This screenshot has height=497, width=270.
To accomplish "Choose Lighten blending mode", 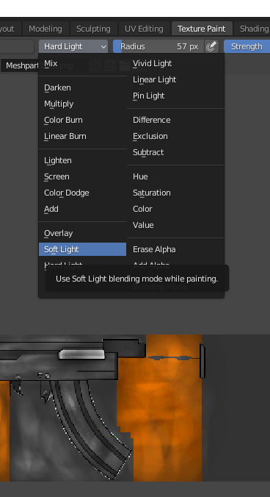I will [82, 160].
